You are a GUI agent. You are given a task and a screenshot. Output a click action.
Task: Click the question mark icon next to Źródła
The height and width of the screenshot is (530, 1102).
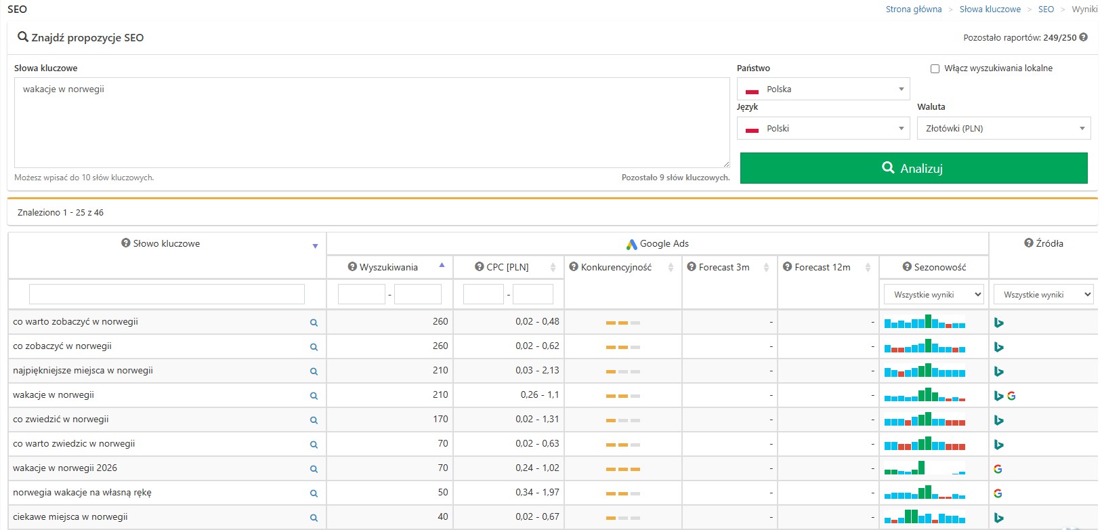[1028, 243]
